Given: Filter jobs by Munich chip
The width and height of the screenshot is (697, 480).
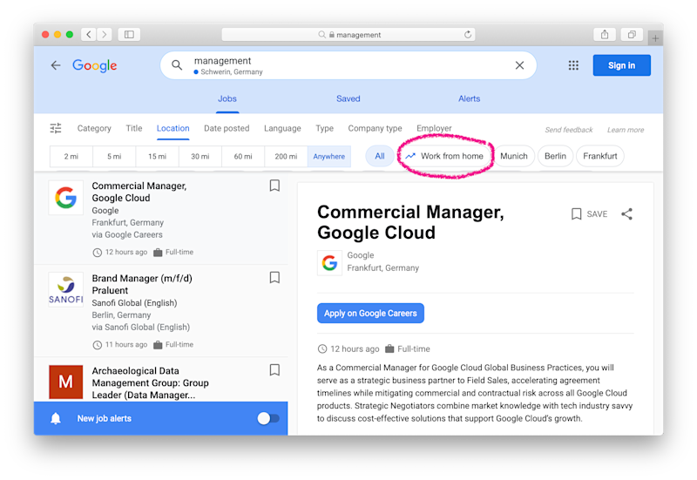Looking at the screenshot, I should click(x=514, y=156).
